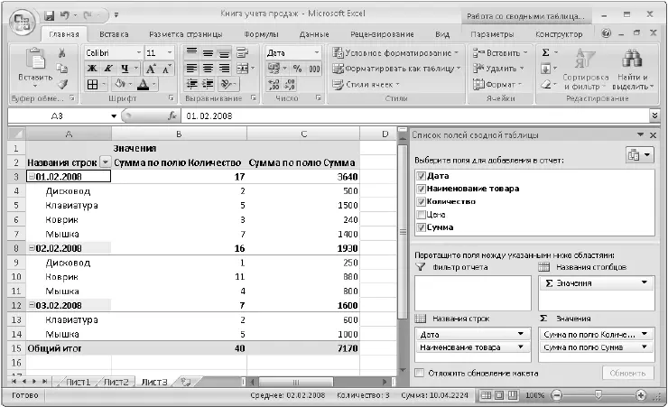This screenshot has height=407, width=668.
Task: Check the Цена field checkbox
Action: click(x=422, y=214)
